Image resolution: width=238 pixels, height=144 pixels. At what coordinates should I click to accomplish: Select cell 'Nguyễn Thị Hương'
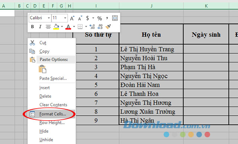(151, 103)
